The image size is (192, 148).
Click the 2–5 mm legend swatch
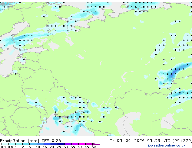tap(26, 144)
